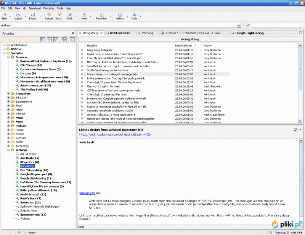Open the History dropdown arrow
This screenshot has width=305, height=235.
pos(127,16)
